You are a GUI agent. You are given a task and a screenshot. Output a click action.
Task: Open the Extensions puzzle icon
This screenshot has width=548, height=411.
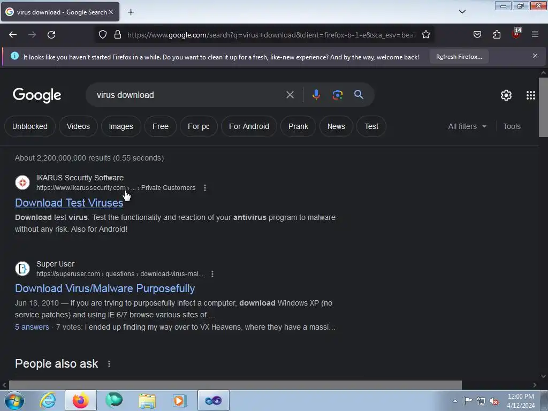(497, 35)
